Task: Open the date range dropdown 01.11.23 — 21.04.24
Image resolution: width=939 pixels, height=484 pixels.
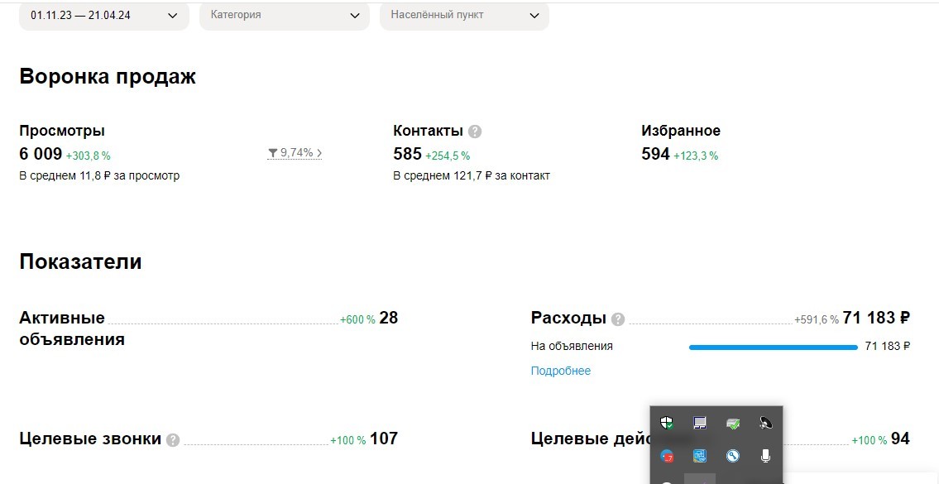Action: point(104,16)
